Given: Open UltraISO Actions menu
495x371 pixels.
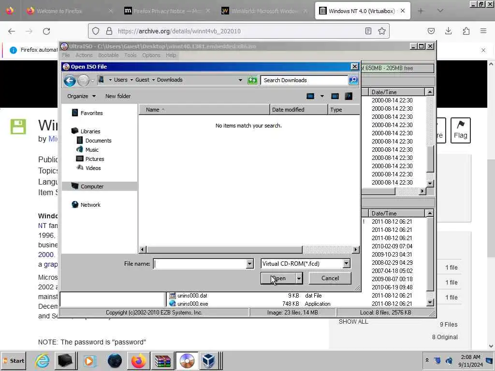Looking at the screenshot, I should [x=84, y=55].
